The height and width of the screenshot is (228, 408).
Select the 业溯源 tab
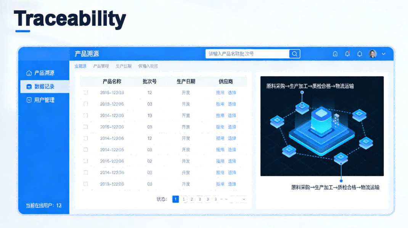click(80, 66)
